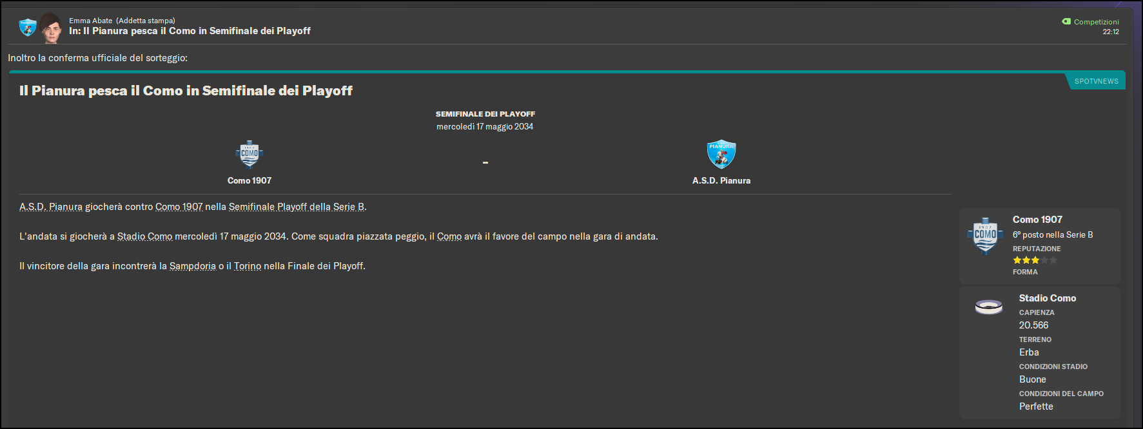Viewport: 1143px width, 429px height.
Task: Click the 'SEMIFINALE DEI PLAYOFF' heading
Action: [485, 114]
